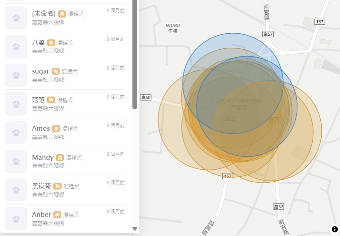Click the orange 狗 badge beside Mandy
Viewport: 340px width, 236px height.
click(60, 157)
